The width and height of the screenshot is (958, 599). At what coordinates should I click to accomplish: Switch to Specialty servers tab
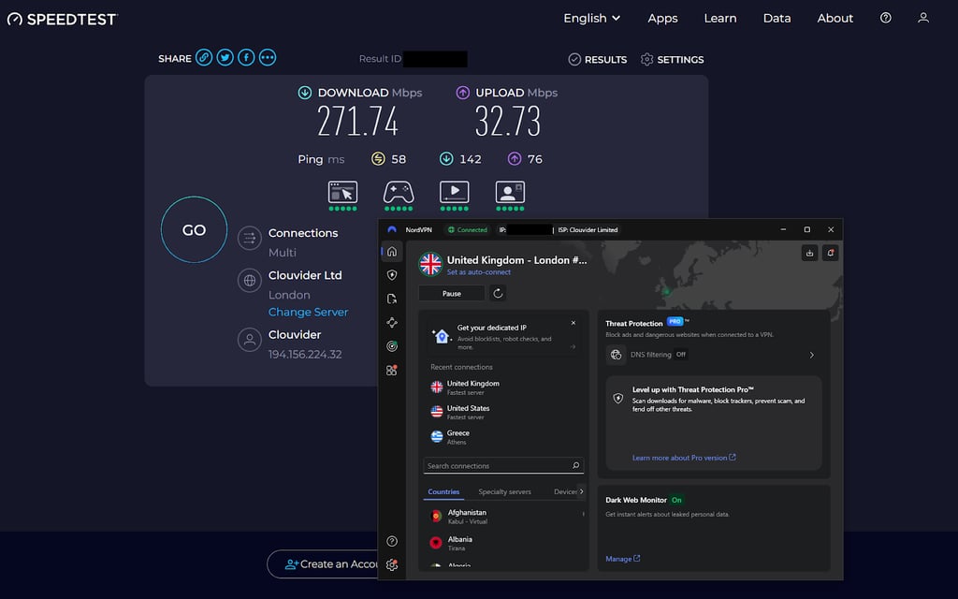coord(504,491)
